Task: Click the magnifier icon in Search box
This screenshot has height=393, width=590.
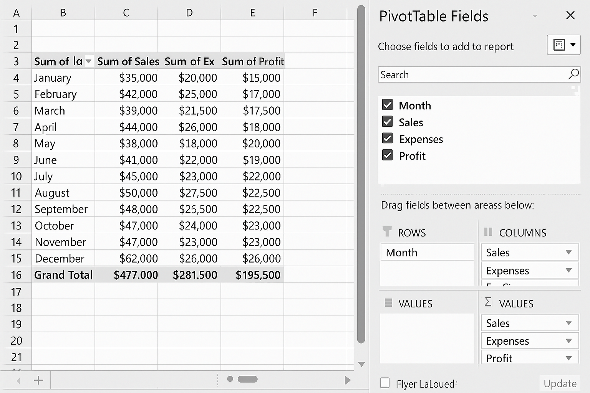Action: [573, 74]
